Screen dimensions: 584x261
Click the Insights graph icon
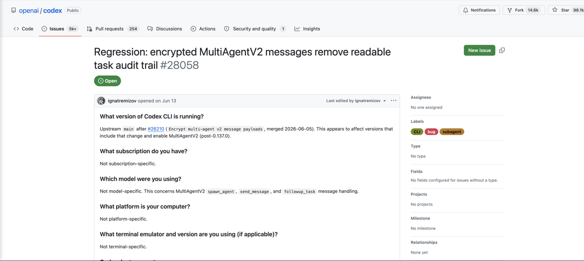click(x=297, y=29)
